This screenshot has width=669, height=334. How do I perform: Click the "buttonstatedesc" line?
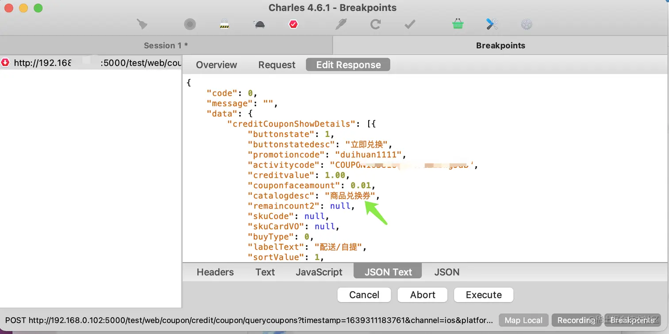320,144
